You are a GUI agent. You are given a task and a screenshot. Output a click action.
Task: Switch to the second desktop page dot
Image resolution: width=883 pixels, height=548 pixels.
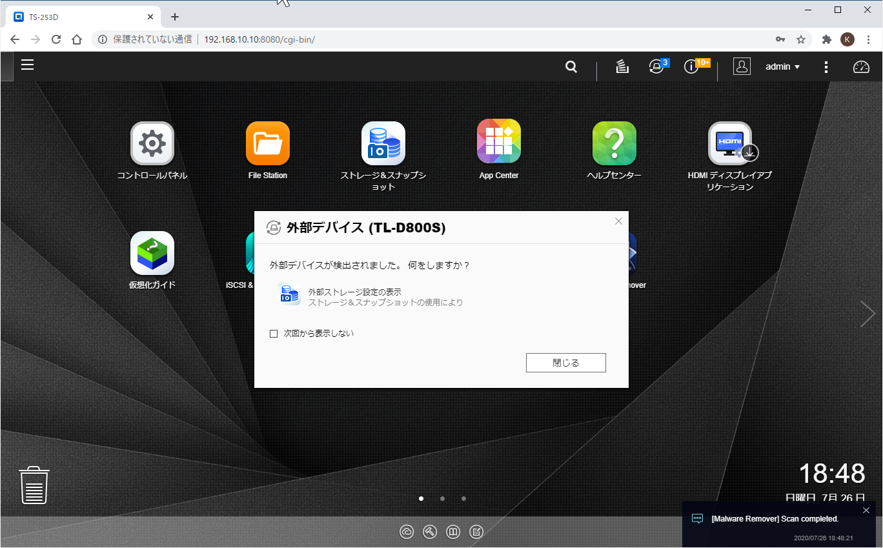442,498
